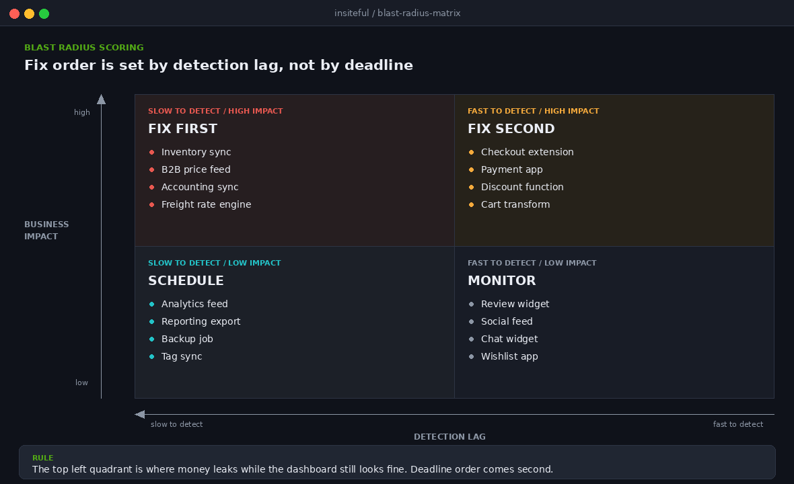Click the FIX SECOND quadrant title
The image size is (794, 484).
pos(511,128)
